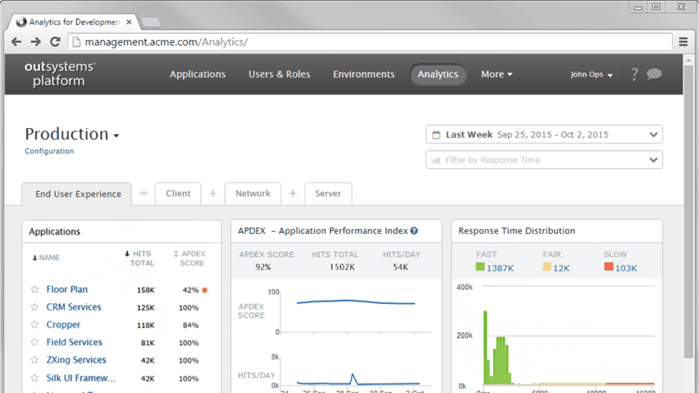This screenshot has width=699, height=393.
Task: Open the Network tab
Action: (253, 193)
